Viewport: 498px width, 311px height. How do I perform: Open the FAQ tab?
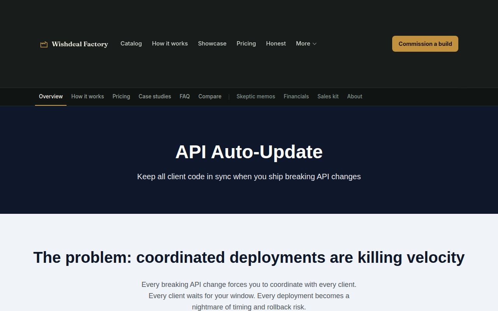coord(185,96)
